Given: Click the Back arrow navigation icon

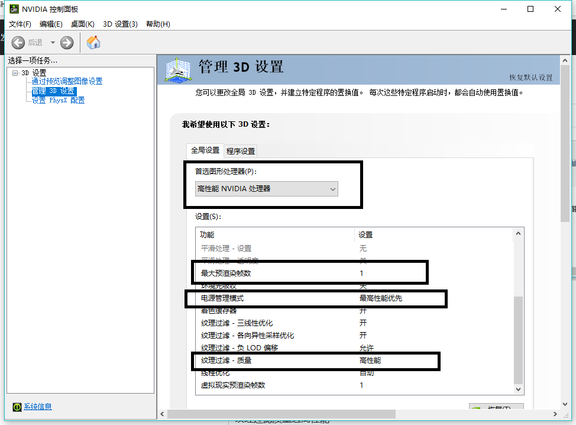Looking at the screenshot, I should click(x=18, y=42).
